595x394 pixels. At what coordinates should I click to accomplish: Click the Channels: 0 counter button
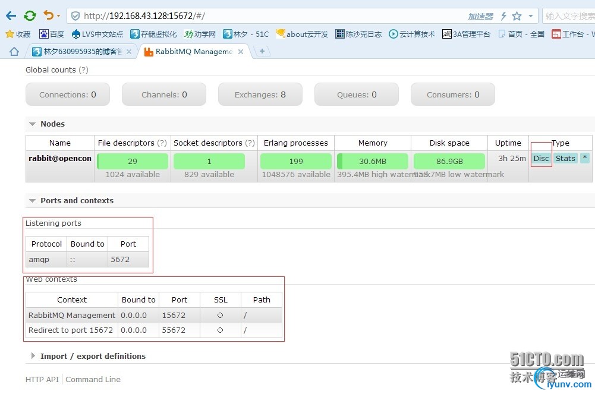pyautogui.click(x=164, y=94)
